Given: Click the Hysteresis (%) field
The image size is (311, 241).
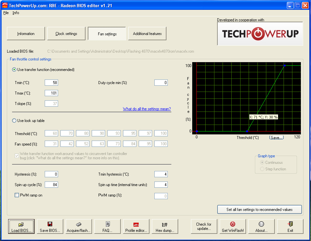Looking at the screenshot, I should 51,174.
